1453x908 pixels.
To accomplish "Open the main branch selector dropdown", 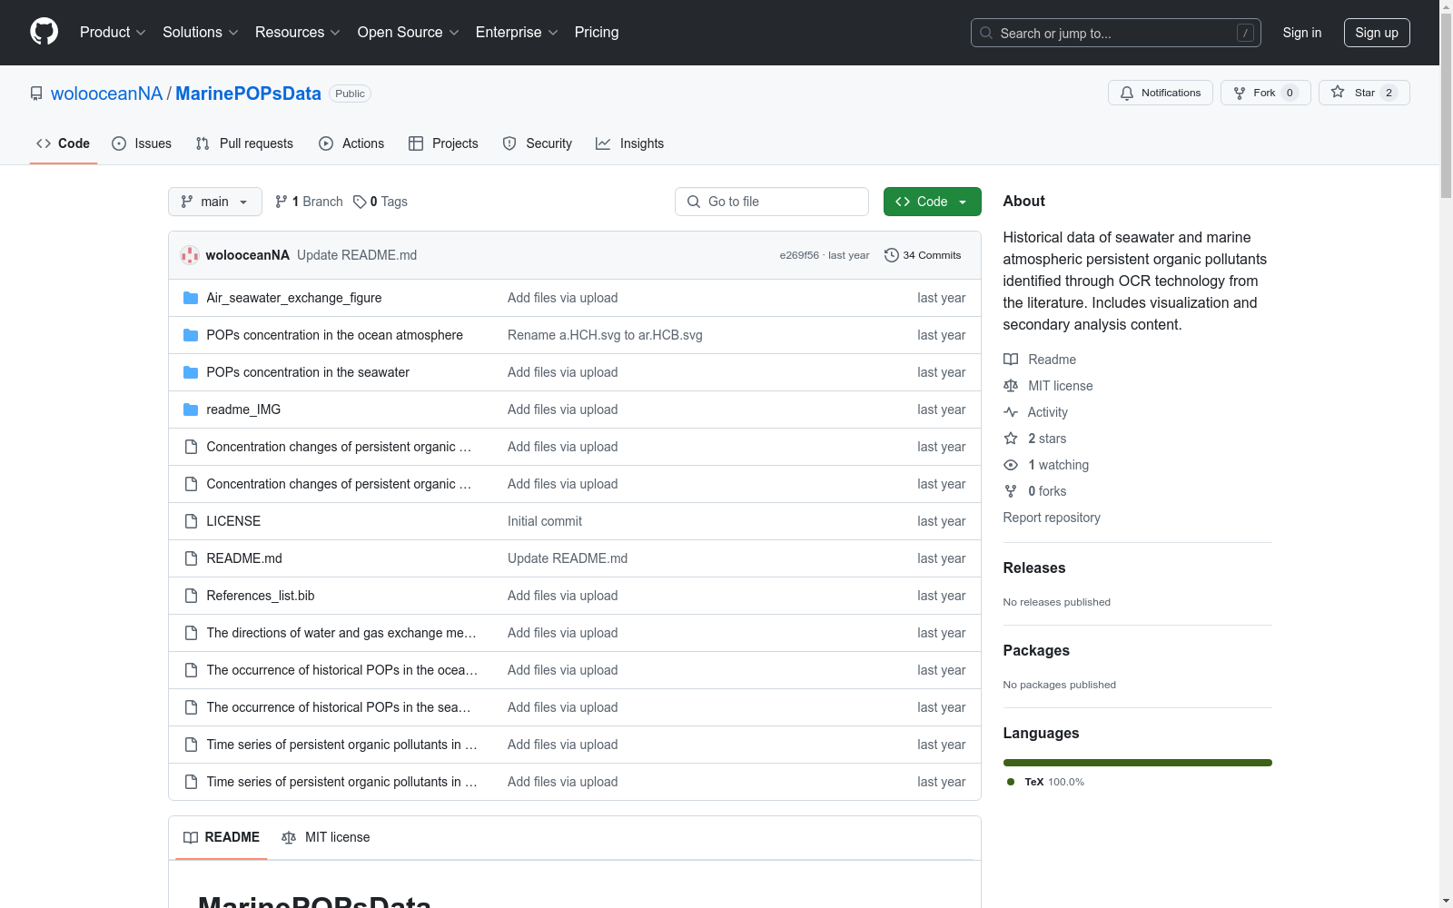I will [x=215, y=202].
